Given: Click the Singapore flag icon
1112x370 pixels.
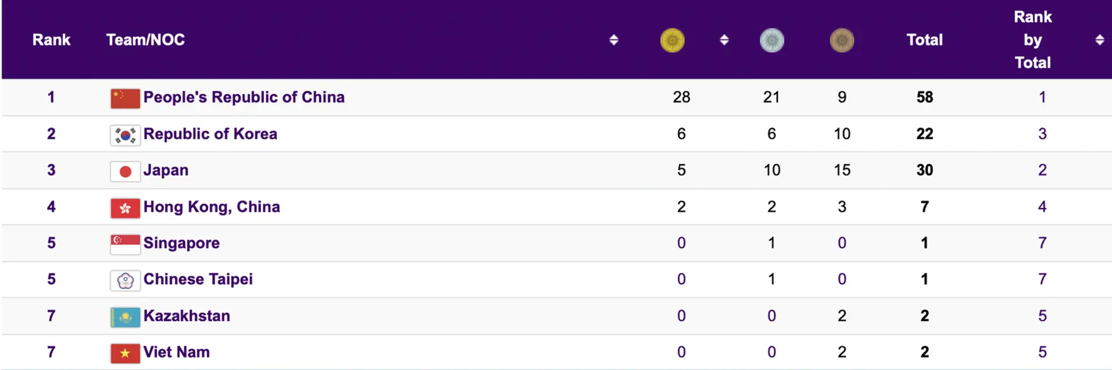Looking at the screenshot, I should point(125,245).
